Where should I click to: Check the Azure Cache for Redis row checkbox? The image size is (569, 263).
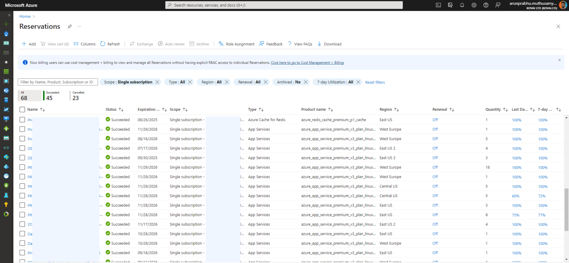[22, 120]
